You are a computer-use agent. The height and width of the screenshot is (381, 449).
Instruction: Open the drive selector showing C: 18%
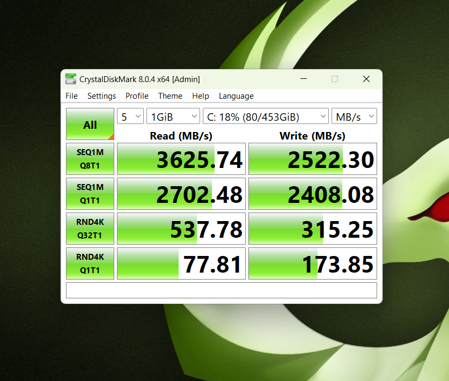(x=266, y=116)
